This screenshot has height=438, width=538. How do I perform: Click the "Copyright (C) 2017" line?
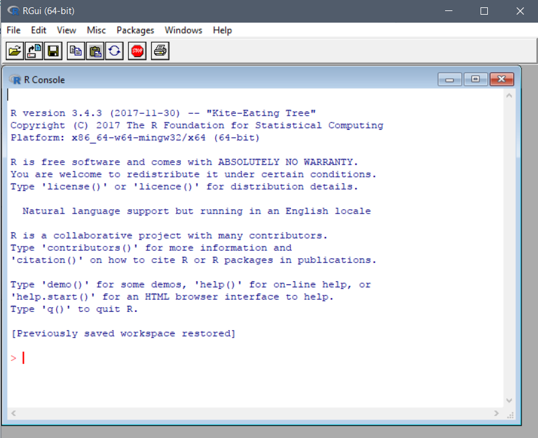[197, 125]
